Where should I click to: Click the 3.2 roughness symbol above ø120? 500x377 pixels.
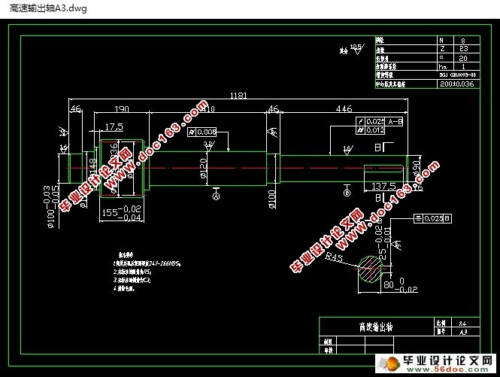(x=209, y=146)
